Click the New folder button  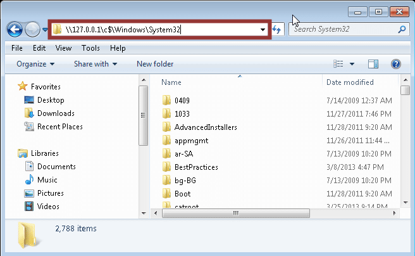click(155, 64)
